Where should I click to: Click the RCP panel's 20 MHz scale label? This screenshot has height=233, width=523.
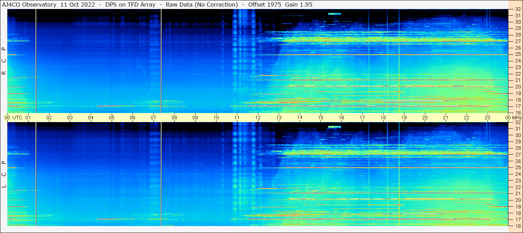click(518, 87)
